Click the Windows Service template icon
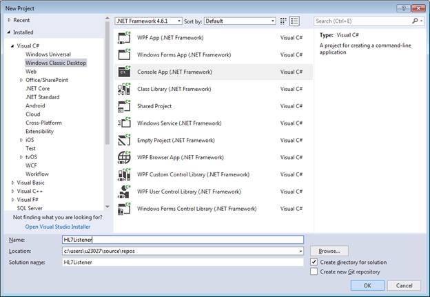 124,123
